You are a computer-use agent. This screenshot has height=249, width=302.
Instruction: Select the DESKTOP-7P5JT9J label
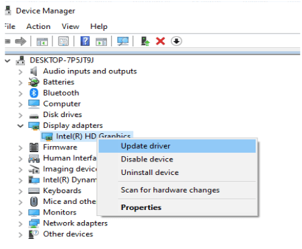click(62, 60)
